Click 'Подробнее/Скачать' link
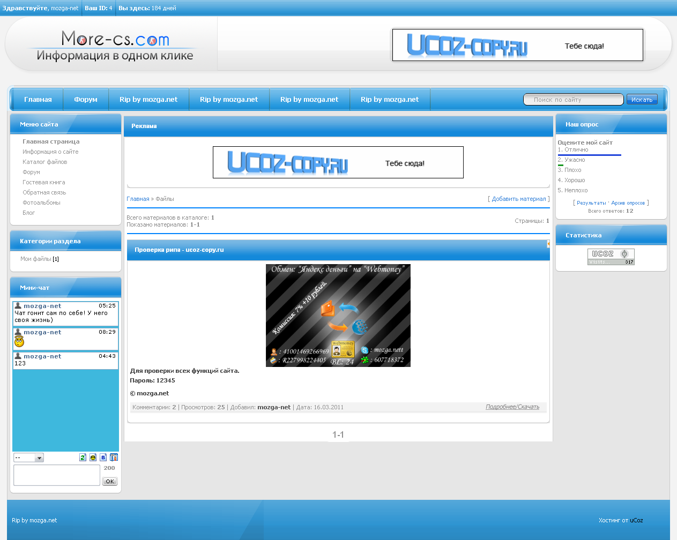 point(512,407)
